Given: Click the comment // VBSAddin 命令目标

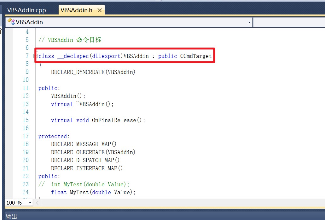Looking at the screenshot, I should click(x=70, y=40).
